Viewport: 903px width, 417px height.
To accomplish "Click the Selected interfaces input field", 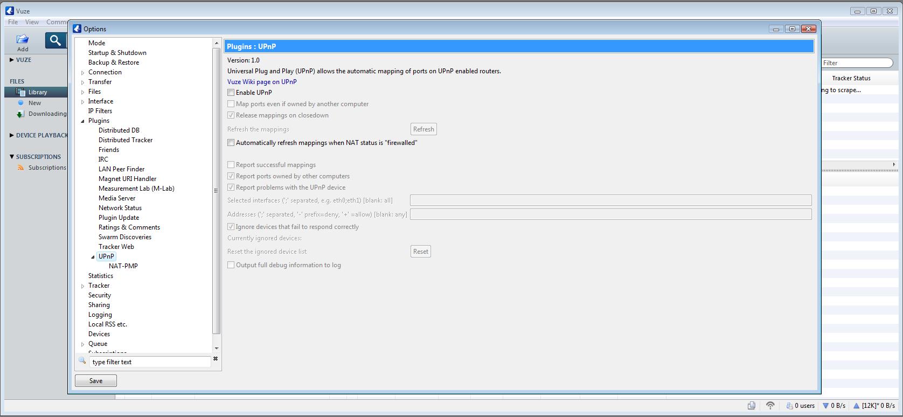I will click(x=611, y=200).
